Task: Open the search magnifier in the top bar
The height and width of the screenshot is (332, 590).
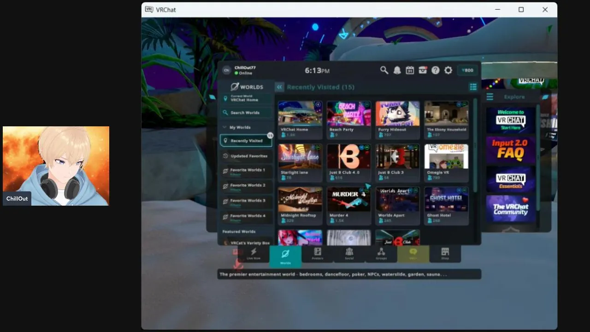Action: [x=384, y=70]
